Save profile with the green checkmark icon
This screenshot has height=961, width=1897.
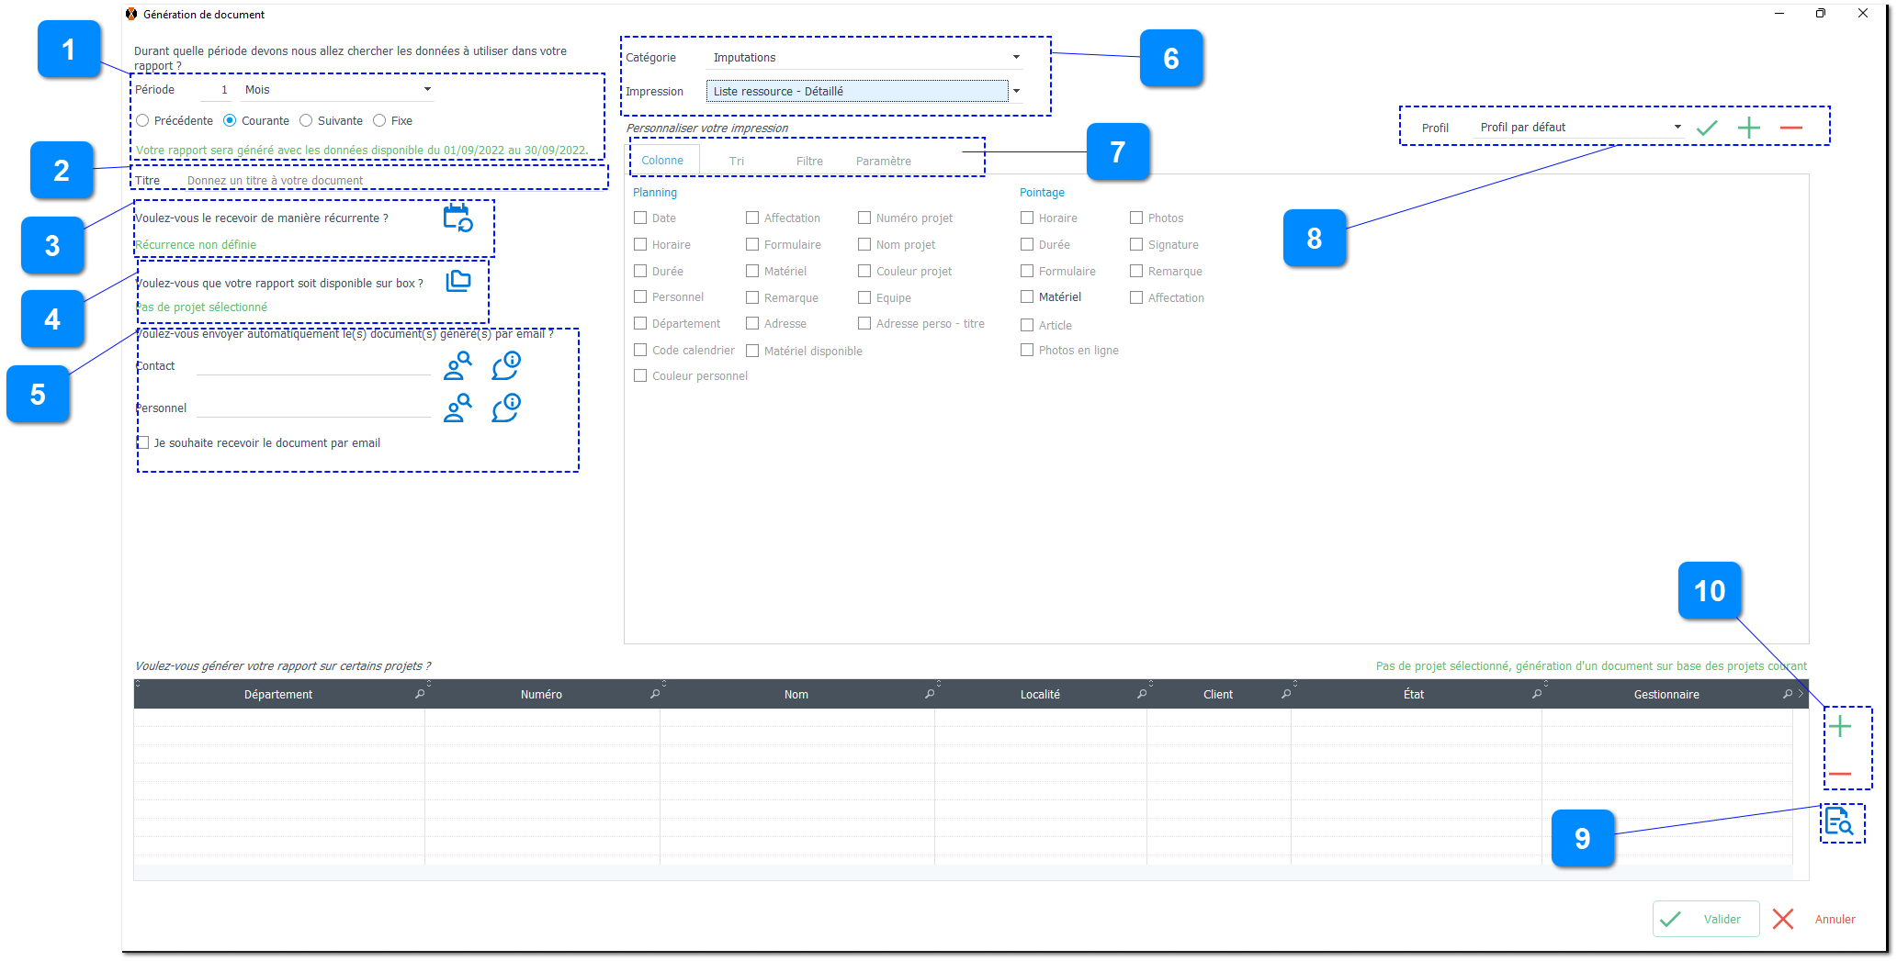[x=1707, y=129]
